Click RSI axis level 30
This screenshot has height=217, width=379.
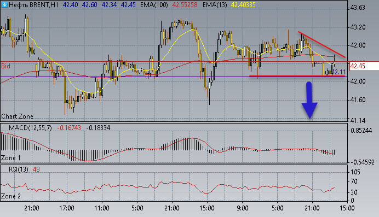(x=354, y=192)
